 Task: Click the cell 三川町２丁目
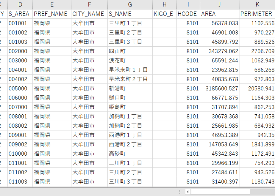(x=130, y=172)
